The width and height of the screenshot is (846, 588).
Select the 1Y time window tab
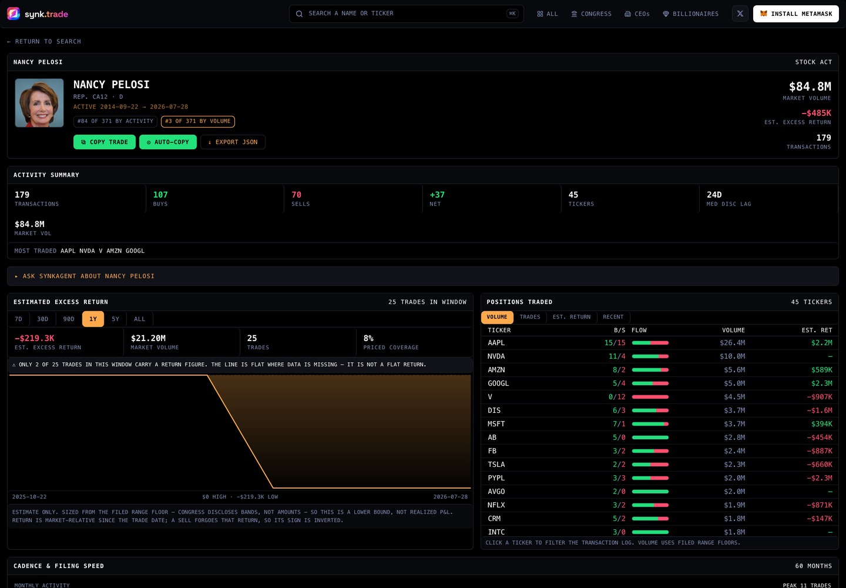(93, 319)
